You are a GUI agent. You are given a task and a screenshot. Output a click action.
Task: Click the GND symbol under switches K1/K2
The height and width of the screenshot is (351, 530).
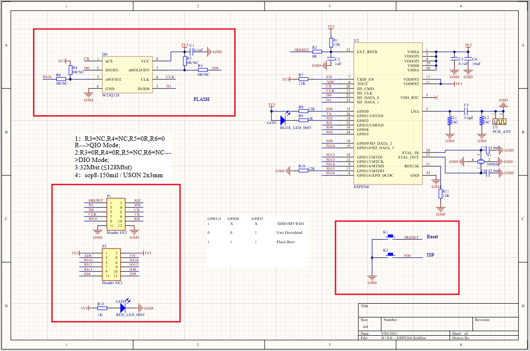(x=372, y=278)
